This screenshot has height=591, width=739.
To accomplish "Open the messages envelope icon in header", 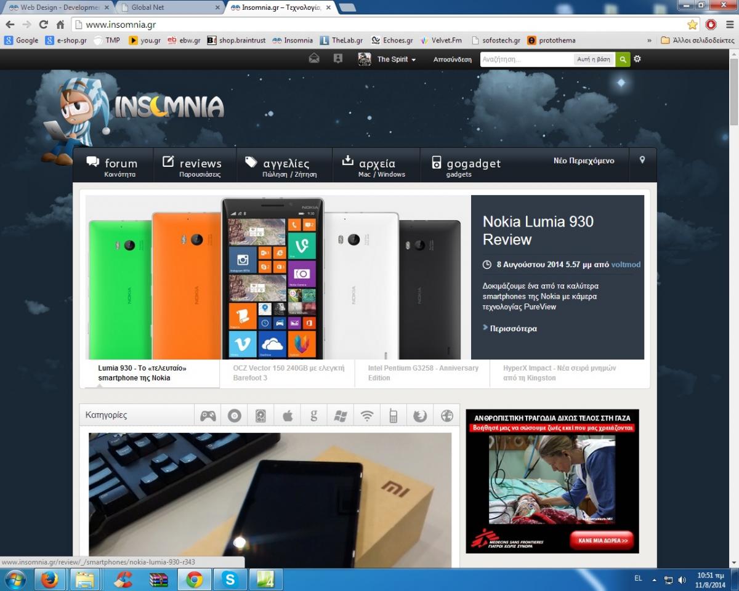I will 314,59.
